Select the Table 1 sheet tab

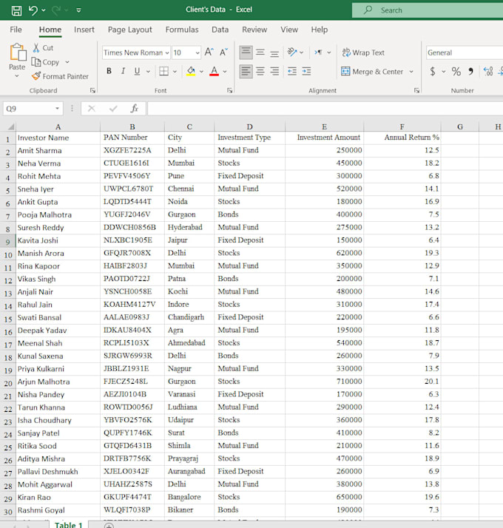point(68,524)
